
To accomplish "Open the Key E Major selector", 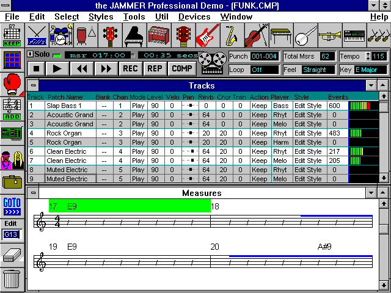I will point(370,70).
